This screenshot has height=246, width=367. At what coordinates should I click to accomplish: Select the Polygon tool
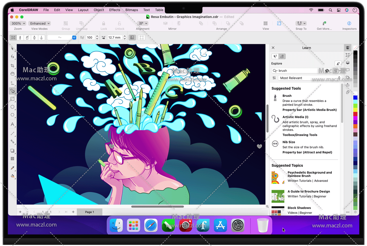tap(12, 115)
